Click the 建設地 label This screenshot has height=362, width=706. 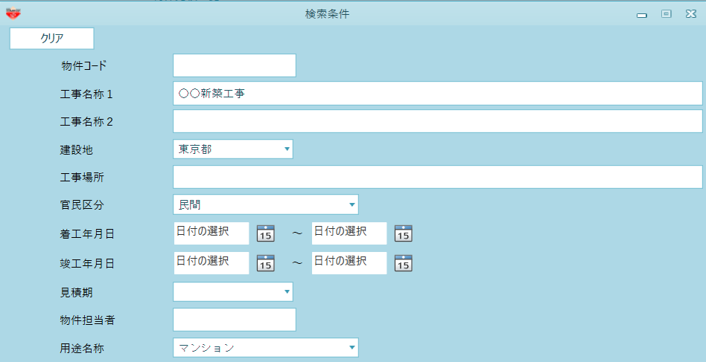(77, 149)
